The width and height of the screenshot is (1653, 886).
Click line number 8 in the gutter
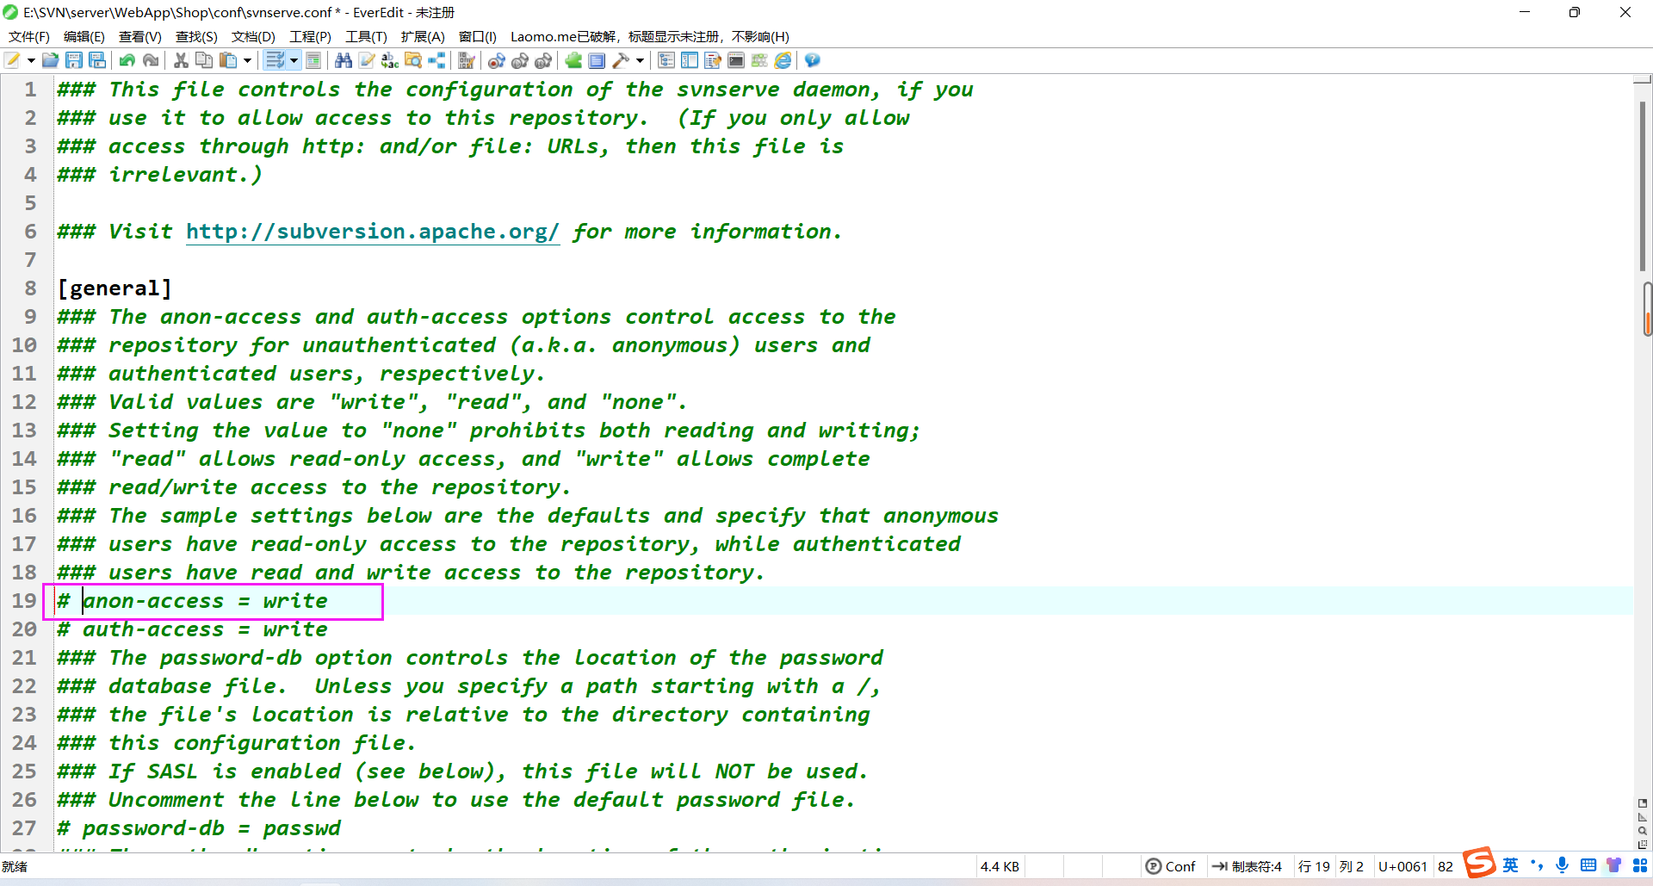(x=30, y=288)
